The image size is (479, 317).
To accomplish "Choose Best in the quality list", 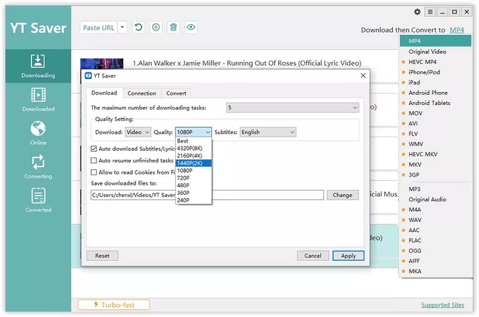I will [193, 141].
